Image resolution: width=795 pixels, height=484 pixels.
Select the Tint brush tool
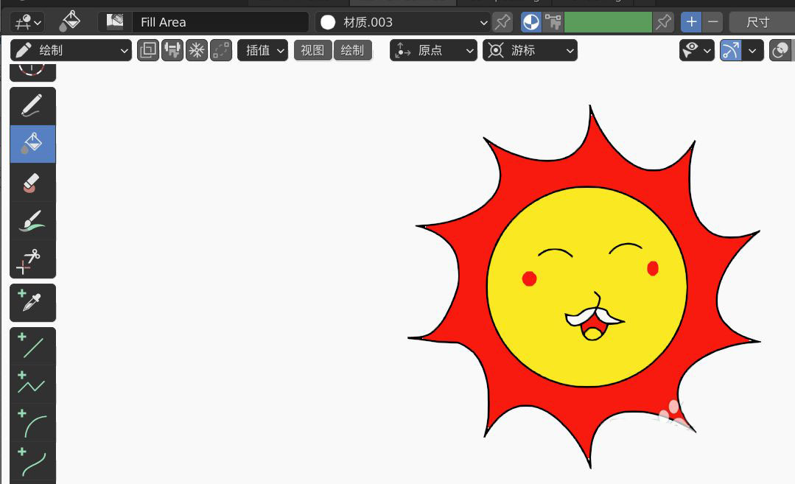click(32, 221)
